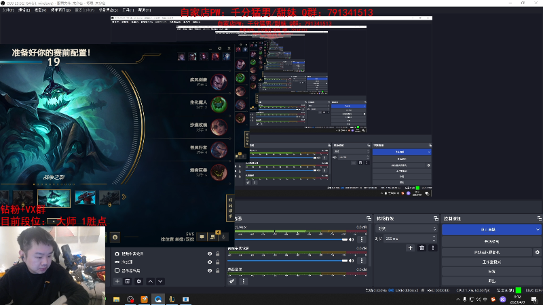Open video capture audio three-dot menu

point(362,260)
